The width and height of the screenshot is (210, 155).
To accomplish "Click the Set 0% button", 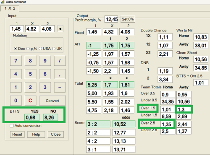I will [x=128, y=19].
